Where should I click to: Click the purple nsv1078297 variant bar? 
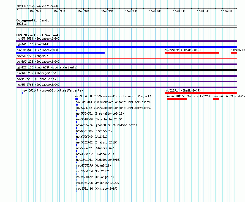point(127,76)
